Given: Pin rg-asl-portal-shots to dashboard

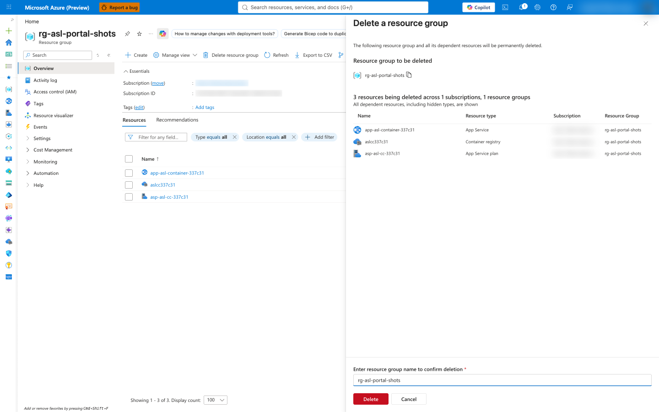Looking at the screenshot, I should click(127, 34).
